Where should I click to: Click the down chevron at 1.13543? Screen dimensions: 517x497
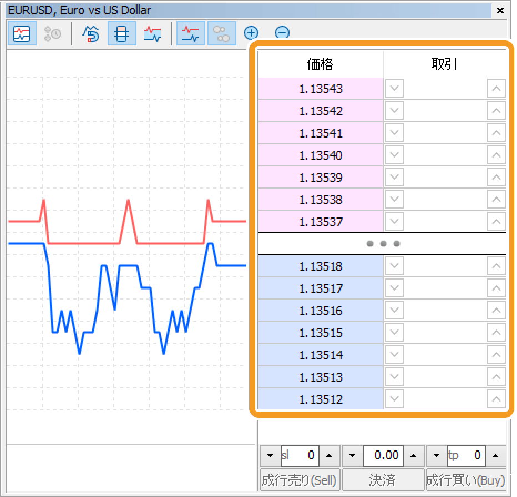pyautogui.click(x=394, y=88)
